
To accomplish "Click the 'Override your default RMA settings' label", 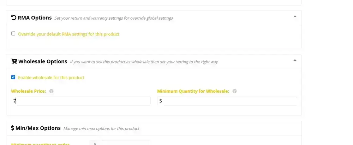I will [68, 34].
